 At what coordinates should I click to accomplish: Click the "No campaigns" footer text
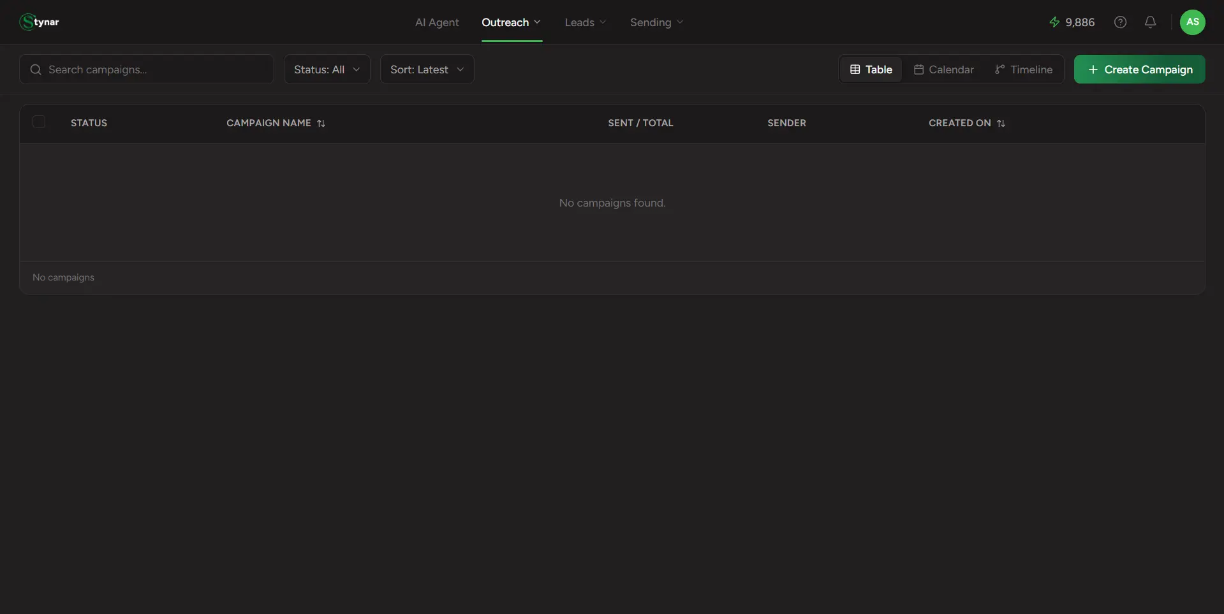[x=63, y=277]
